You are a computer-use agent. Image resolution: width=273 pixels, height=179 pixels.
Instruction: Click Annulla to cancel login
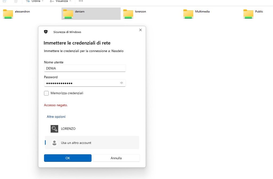coord(116,158)
